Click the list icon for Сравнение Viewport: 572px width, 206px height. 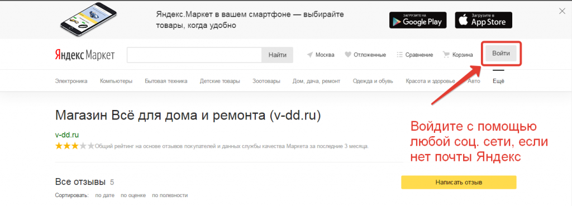(399, 55)
